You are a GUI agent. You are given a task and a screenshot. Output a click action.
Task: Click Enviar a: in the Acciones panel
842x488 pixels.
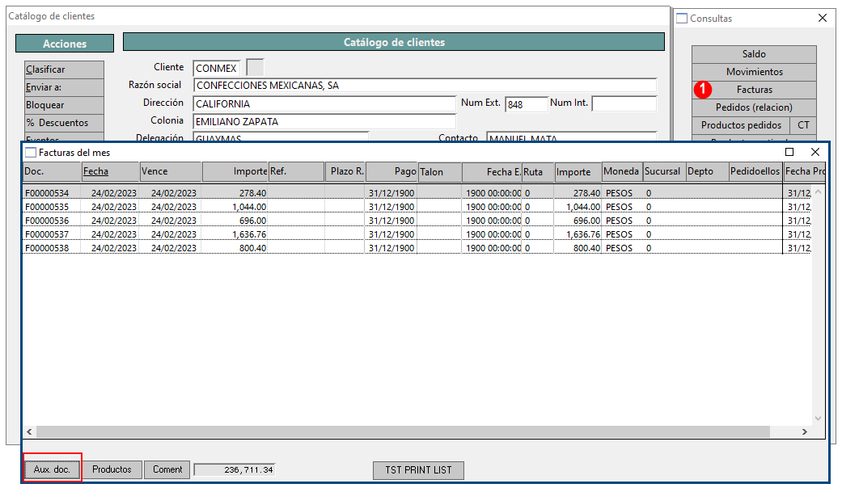coord(64,87)
